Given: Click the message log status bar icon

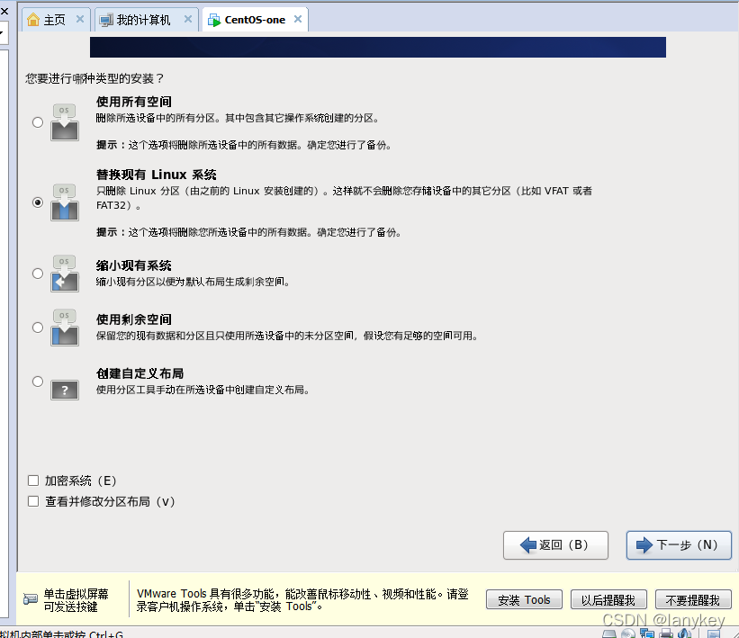Looking at the screenshot, I should (714, 634).
